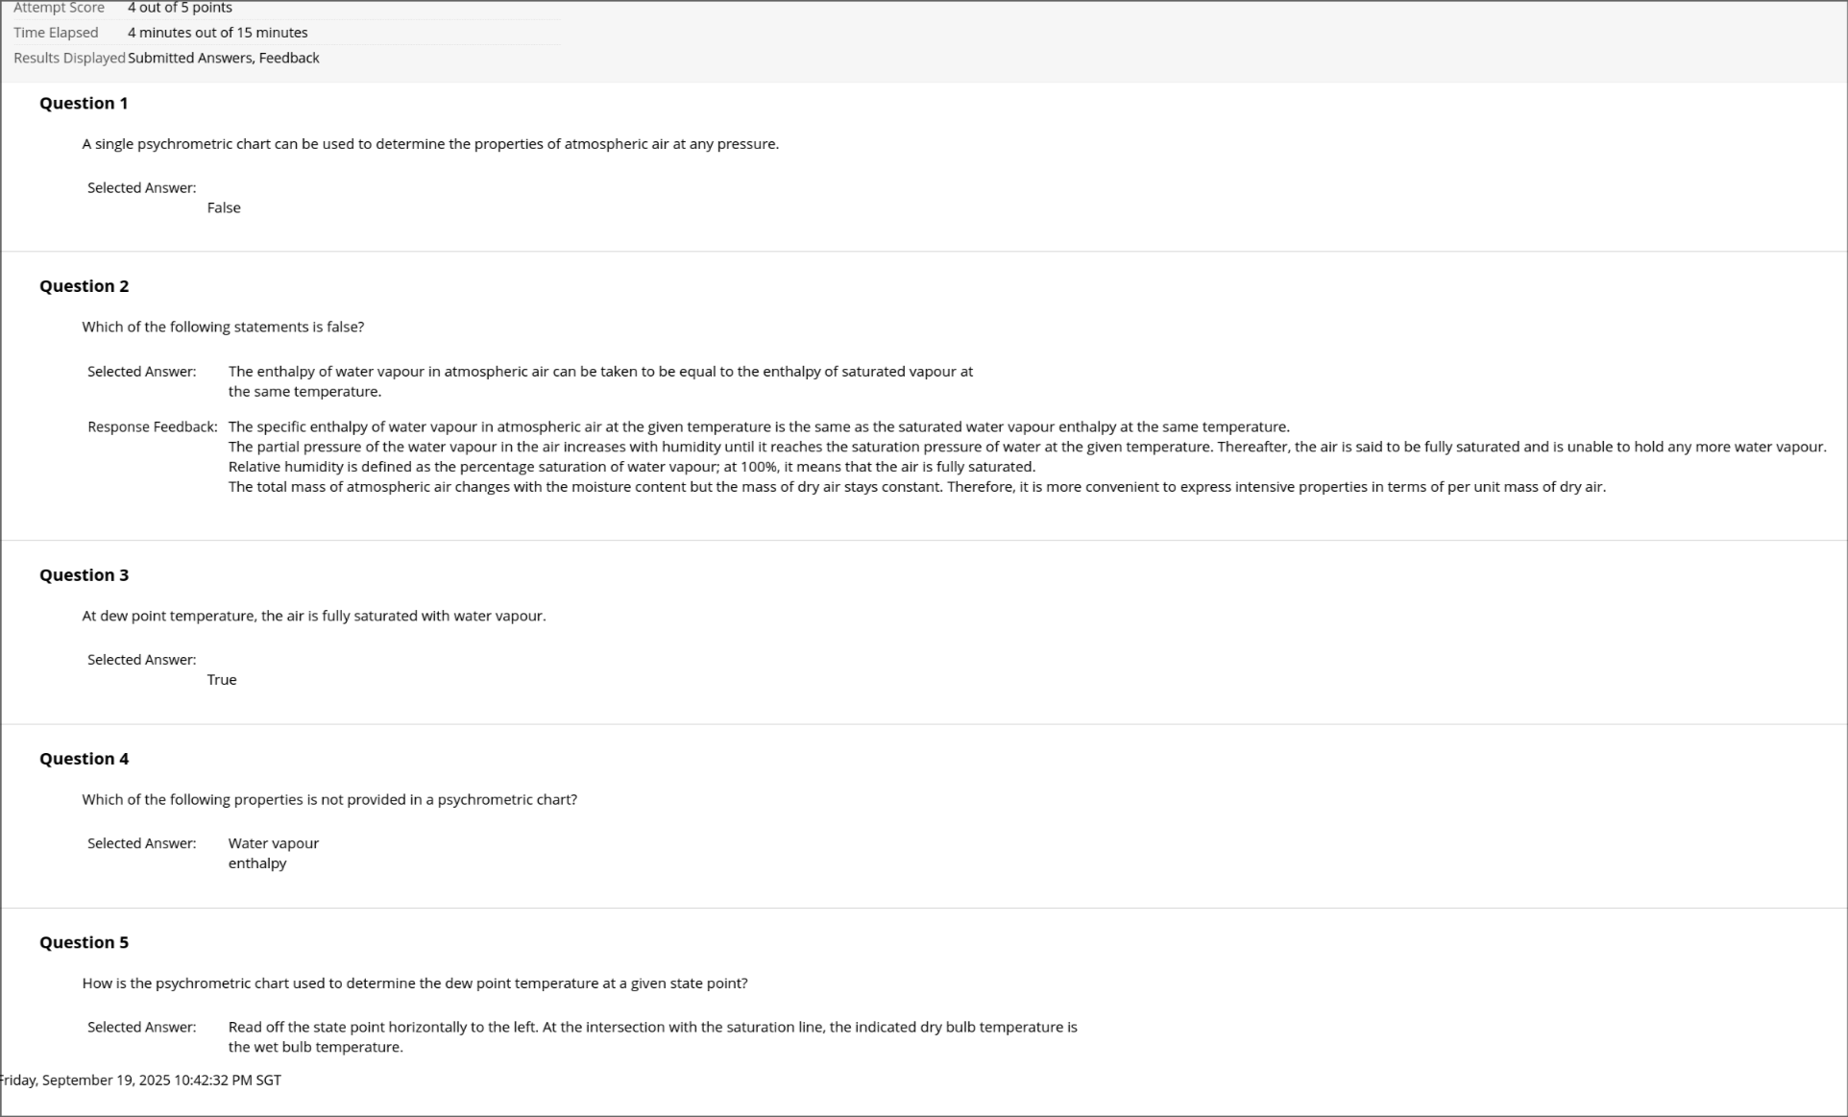The width and height of the screenshot is (1848, 1117).
Task: Click the single psychrometric chart question text
Action: pyautogui.click(x=430, y=144)
